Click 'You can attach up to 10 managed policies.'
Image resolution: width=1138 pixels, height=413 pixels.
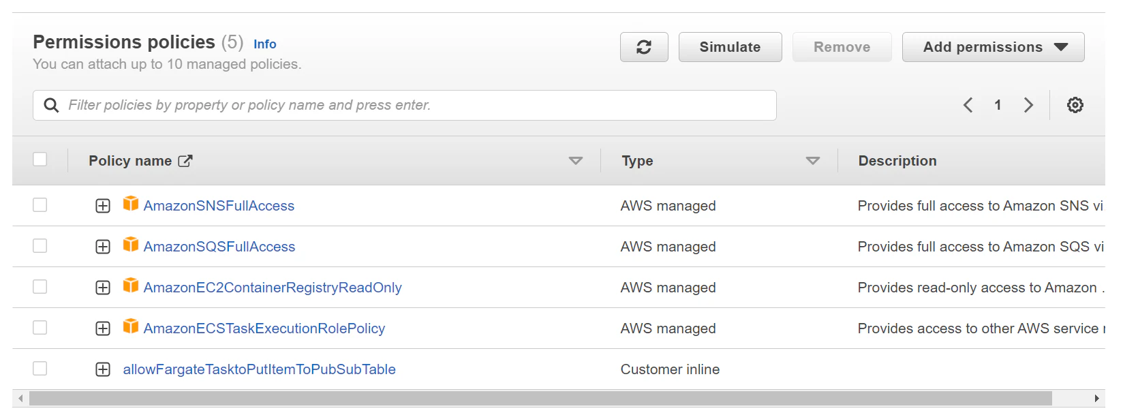point(167,64)
